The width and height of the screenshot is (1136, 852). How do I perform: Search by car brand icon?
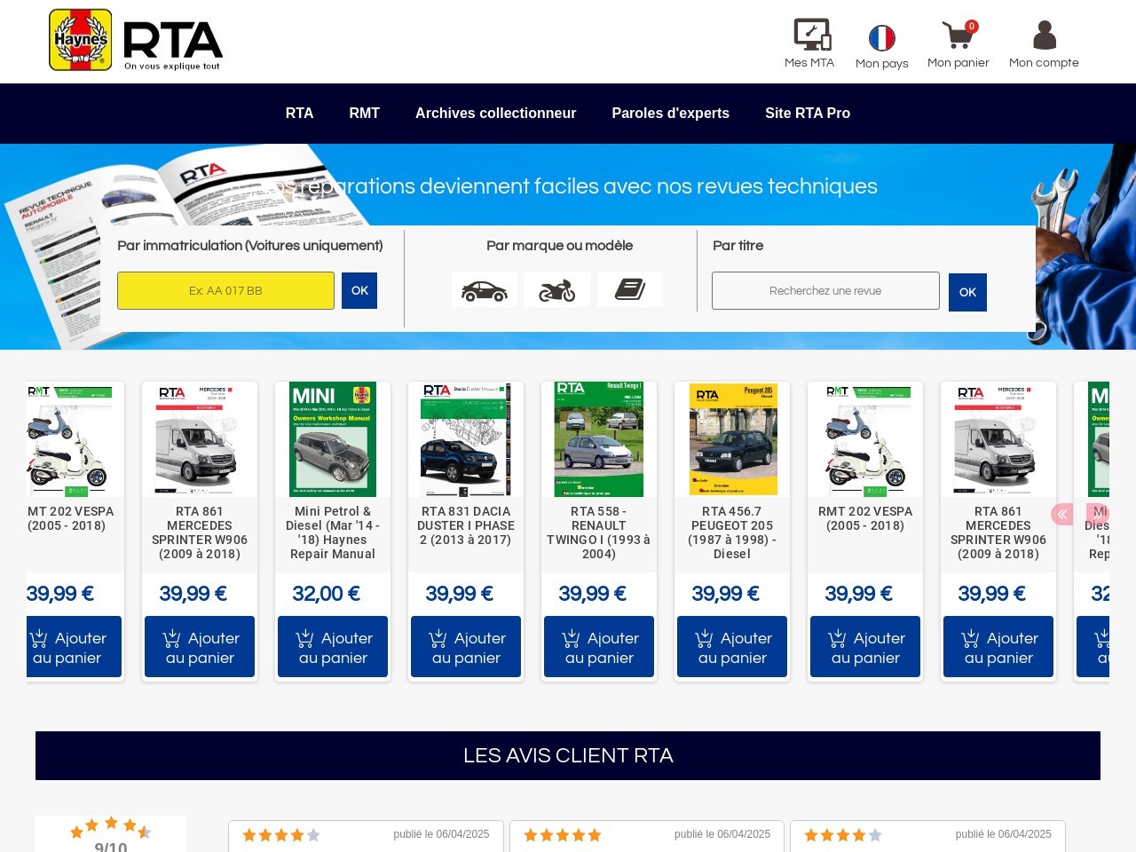485,290
